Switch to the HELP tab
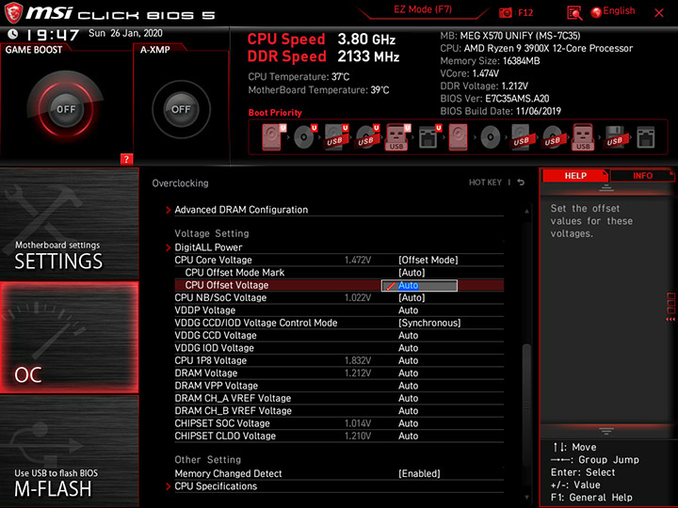 pos(575,175)
